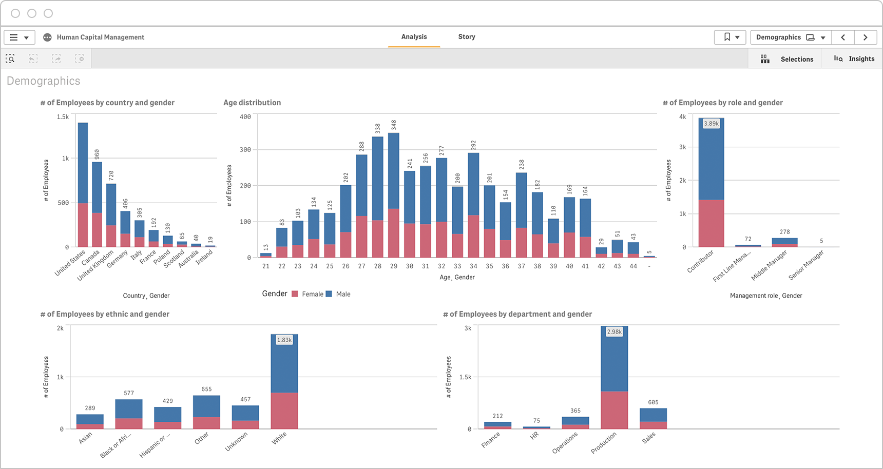
Task: Click the Middle Manager axis label
Action: pos(769,265)
